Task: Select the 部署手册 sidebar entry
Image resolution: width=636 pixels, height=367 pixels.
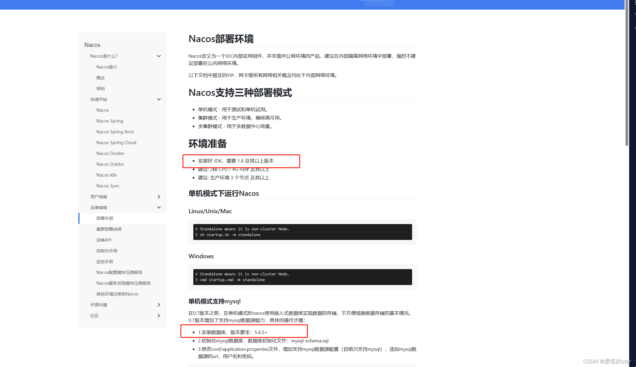Action: pyautogui.click(x=105, y=218)
